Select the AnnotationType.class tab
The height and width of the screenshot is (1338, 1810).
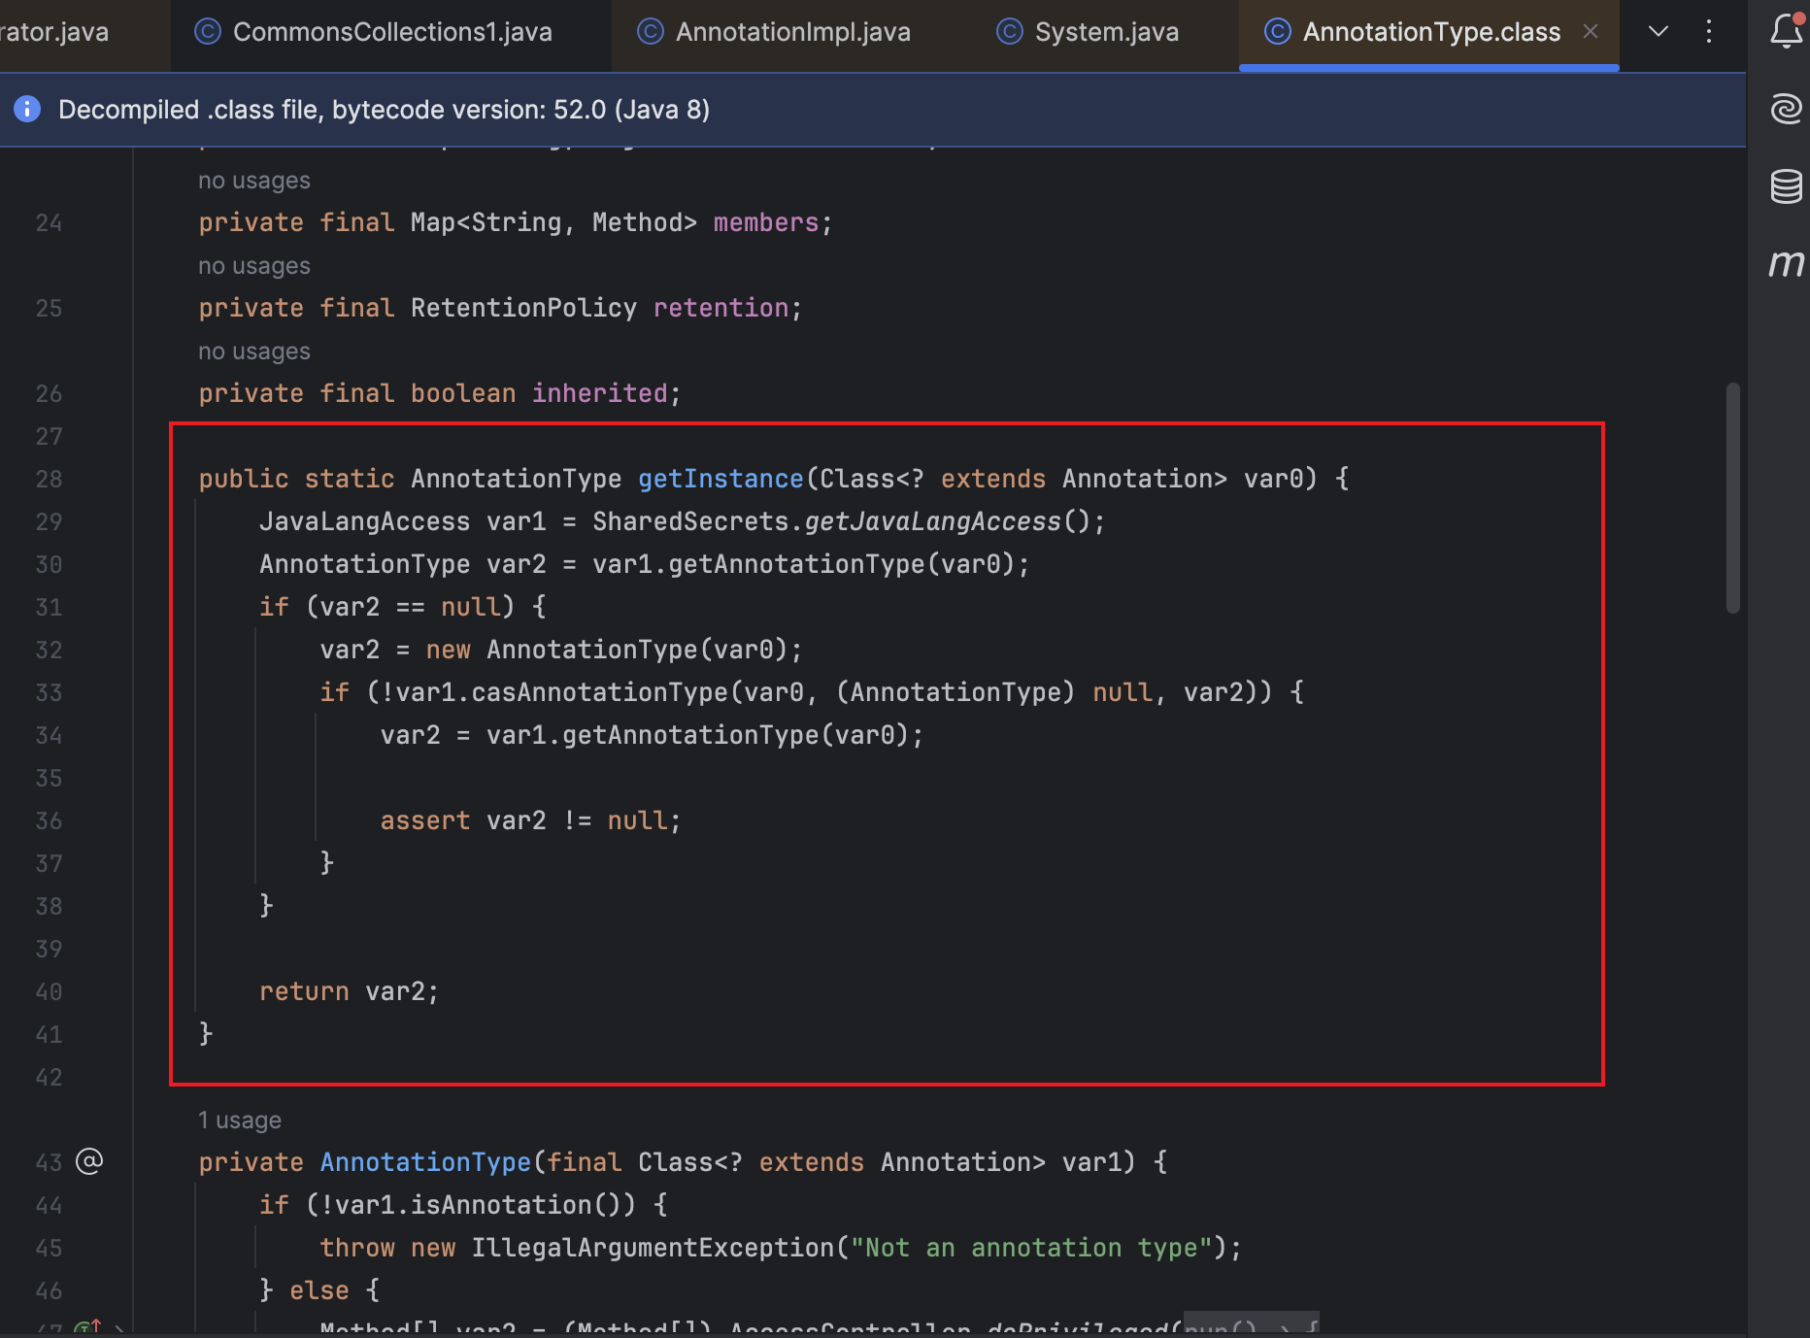(x=1430, y=33)
